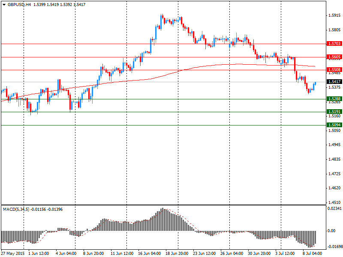
Task: Click the 1.4945 price axis value
Action: click(335, 145)
